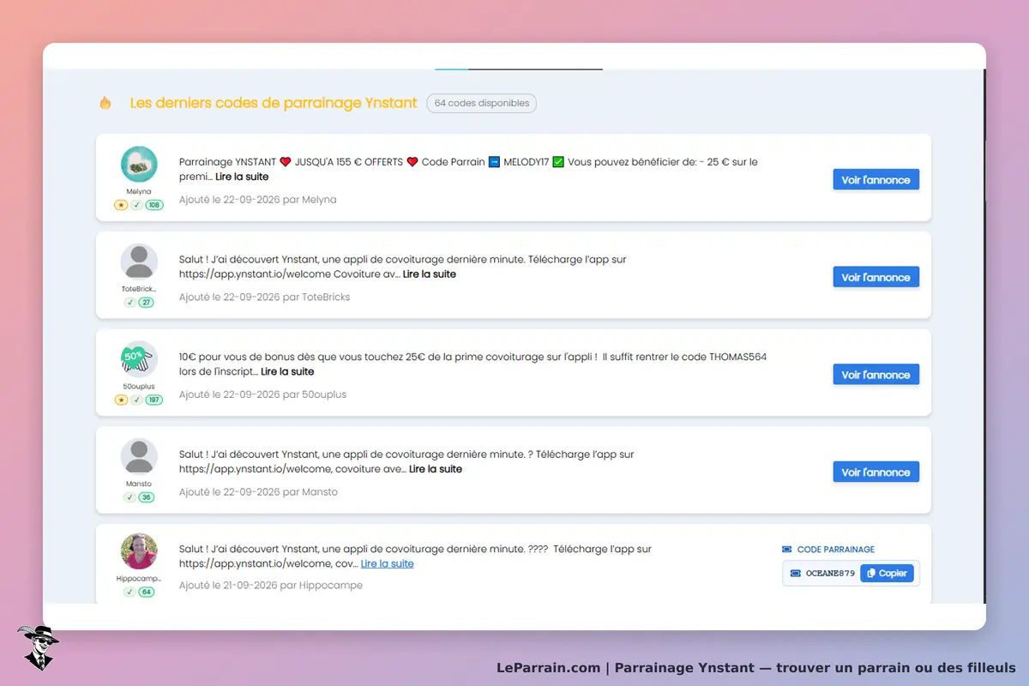The width and height of the screenshot is (1029, 686).
Task: Open 50ouplus' listing with Voir l'annonce
Action: point(876,375)
